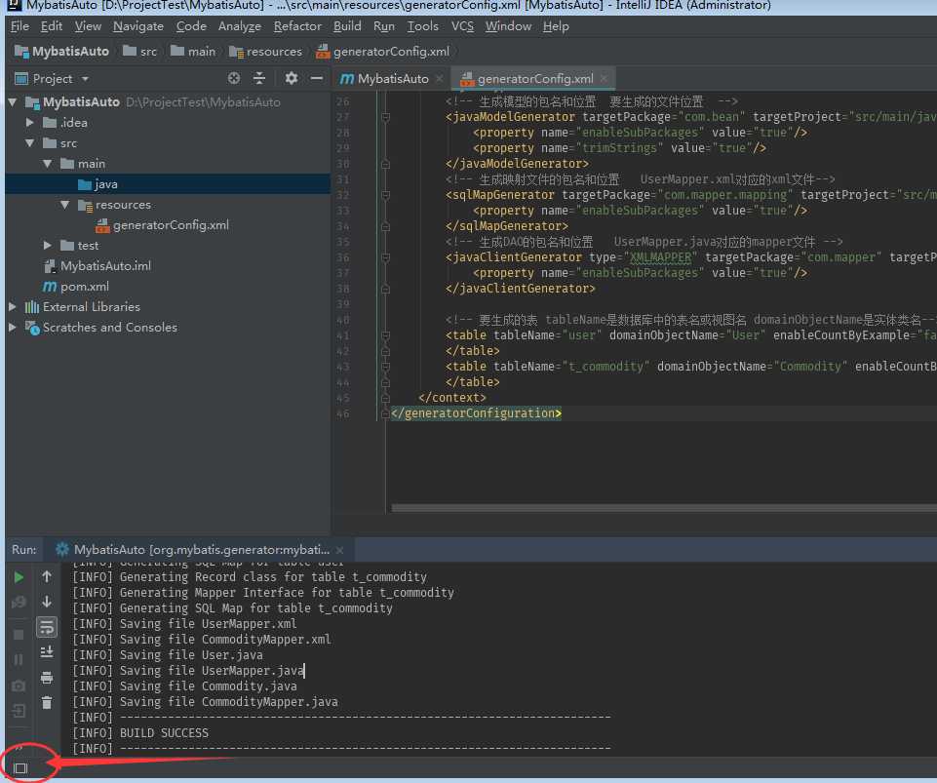
Task: Click the closing generatorConfiguration tag line
Action: 476,413
